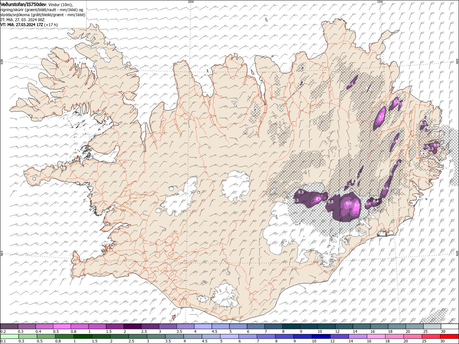
Task: Select the darkest green legend swatch labeled 1
Action: click(82, 336)
